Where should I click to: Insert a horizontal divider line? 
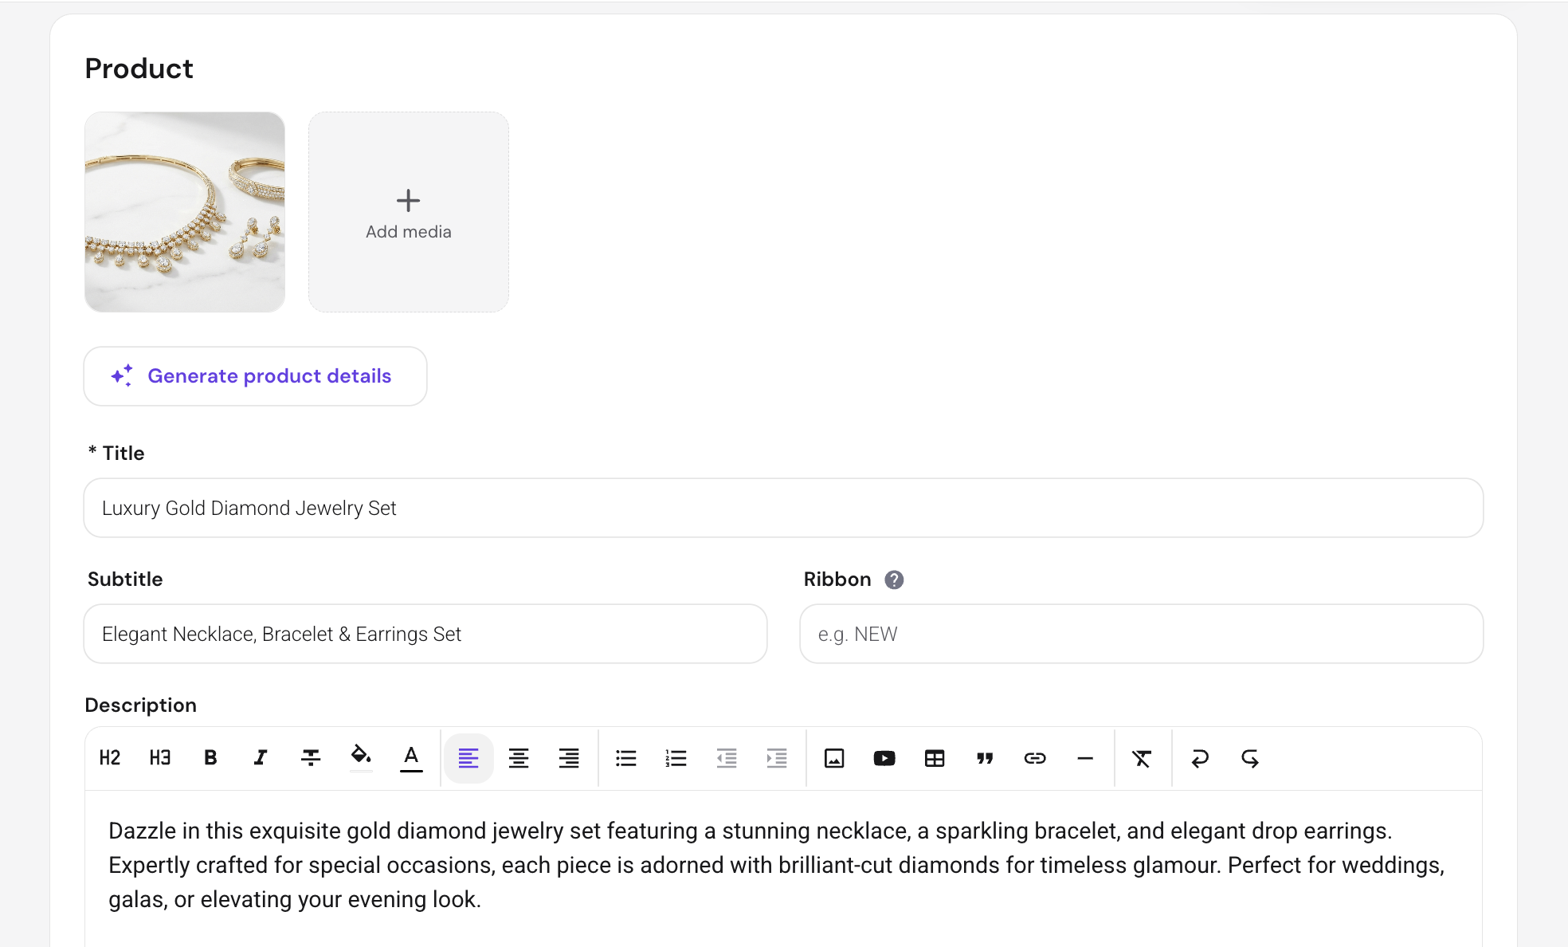1085,758
